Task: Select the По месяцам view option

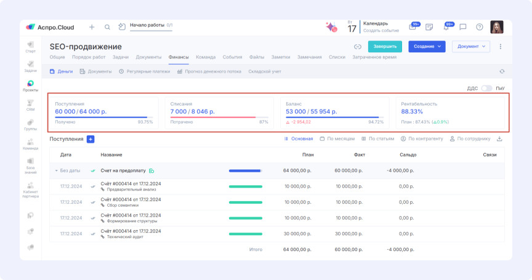Action: [x=339, y=139]
